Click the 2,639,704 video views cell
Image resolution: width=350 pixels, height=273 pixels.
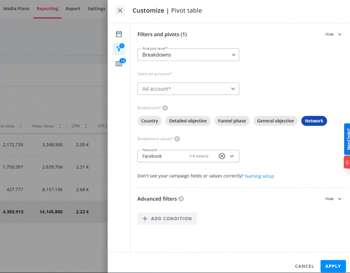(x=52, y=167)
